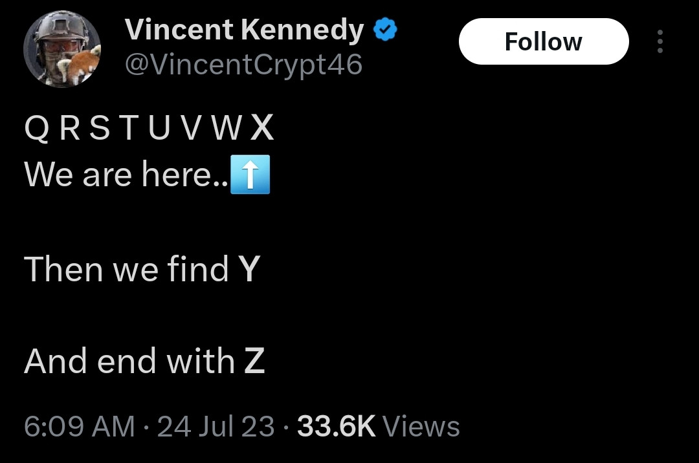This screenshot has height=463, width=699.
Task: Click the bold letter Z
Action: pos(254,361)
